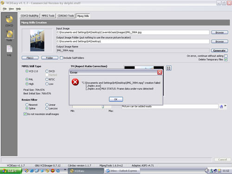
Task: Pick Nearest resize filter
Action: (x=27, y=105)
